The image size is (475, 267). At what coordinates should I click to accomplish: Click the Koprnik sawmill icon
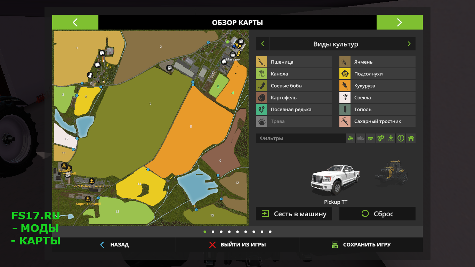(x=88, y=199)
